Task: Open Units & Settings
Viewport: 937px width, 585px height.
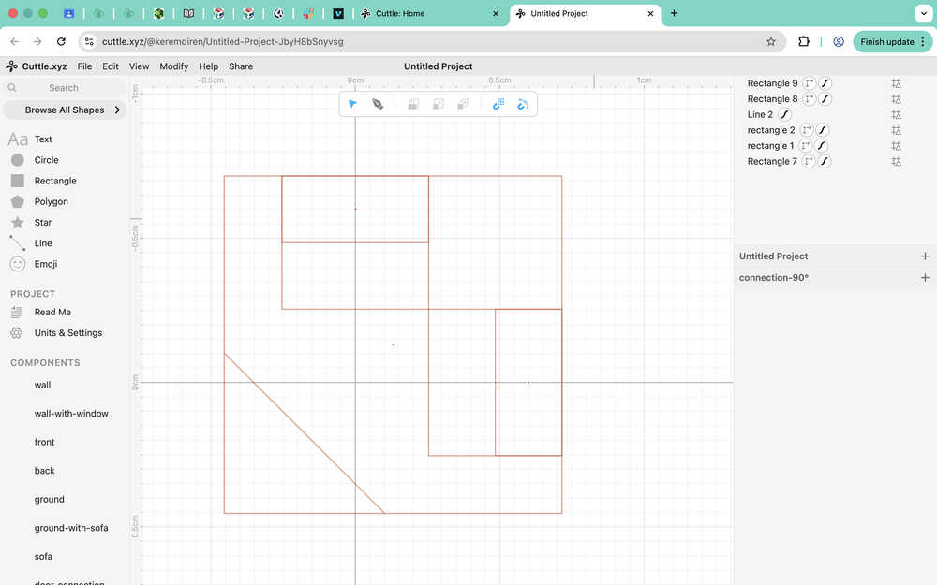Action: tap(67, 333)
